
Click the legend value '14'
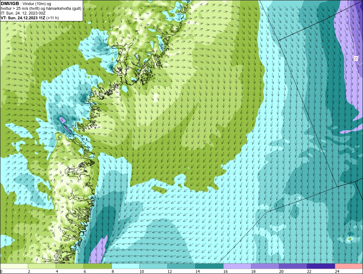[197, 271]
